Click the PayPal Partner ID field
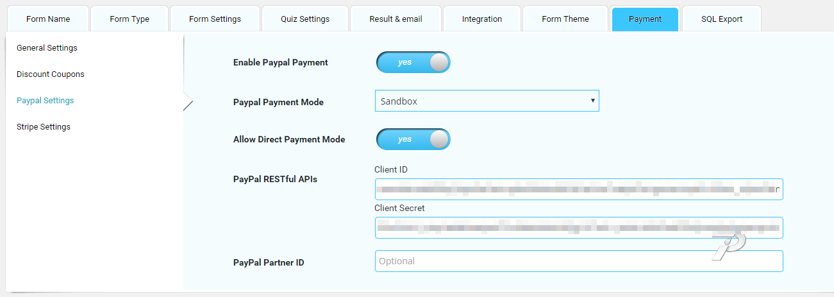 coord(578,261)
